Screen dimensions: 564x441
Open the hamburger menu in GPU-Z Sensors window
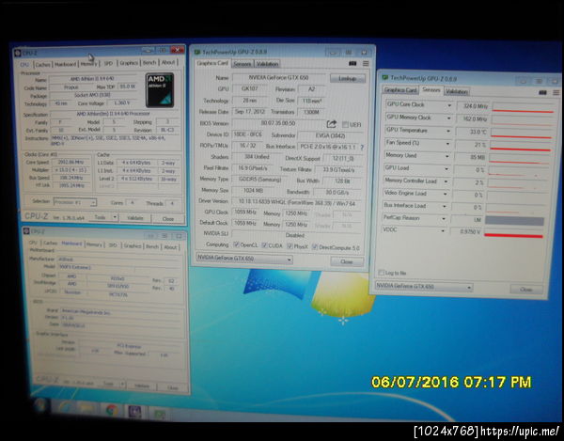click(x=556, y=92)
